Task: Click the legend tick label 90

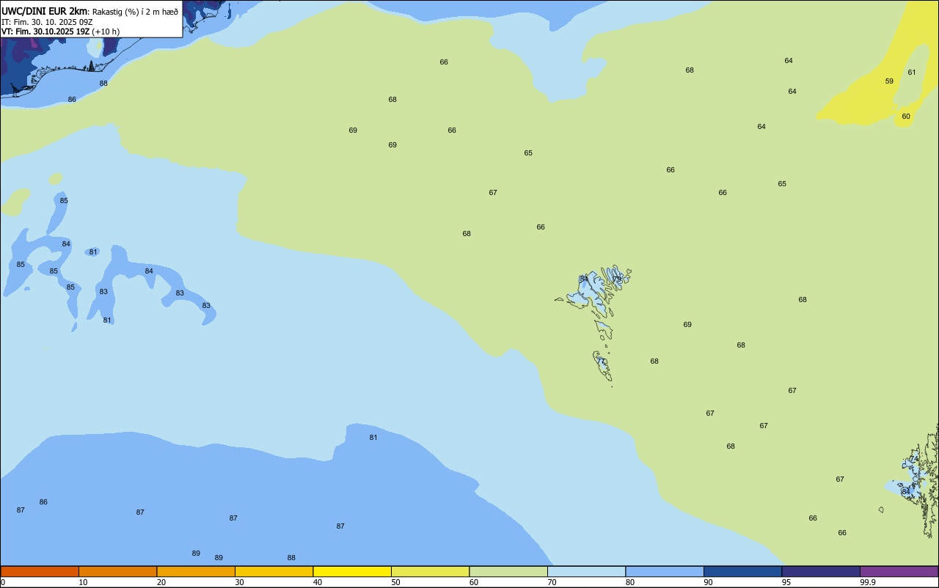Action: tap(708, 582)
